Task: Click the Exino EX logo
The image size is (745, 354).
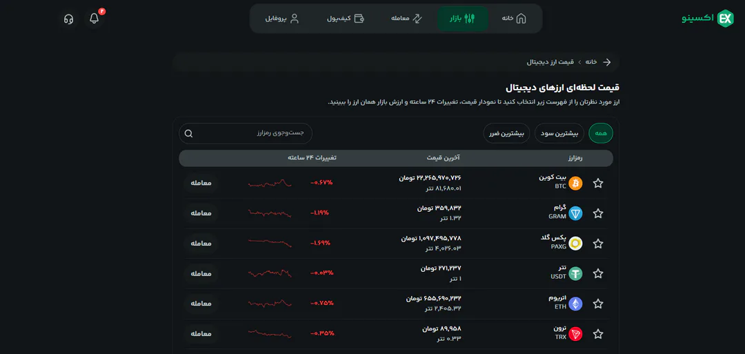Action: (x=708, y=19)
